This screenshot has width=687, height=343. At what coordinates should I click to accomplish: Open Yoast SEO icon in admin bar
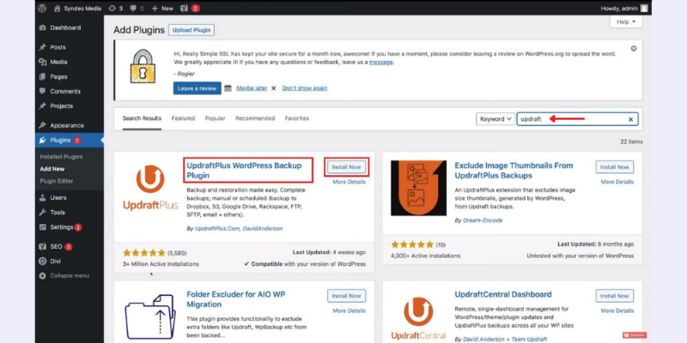[x=185, y=8]
